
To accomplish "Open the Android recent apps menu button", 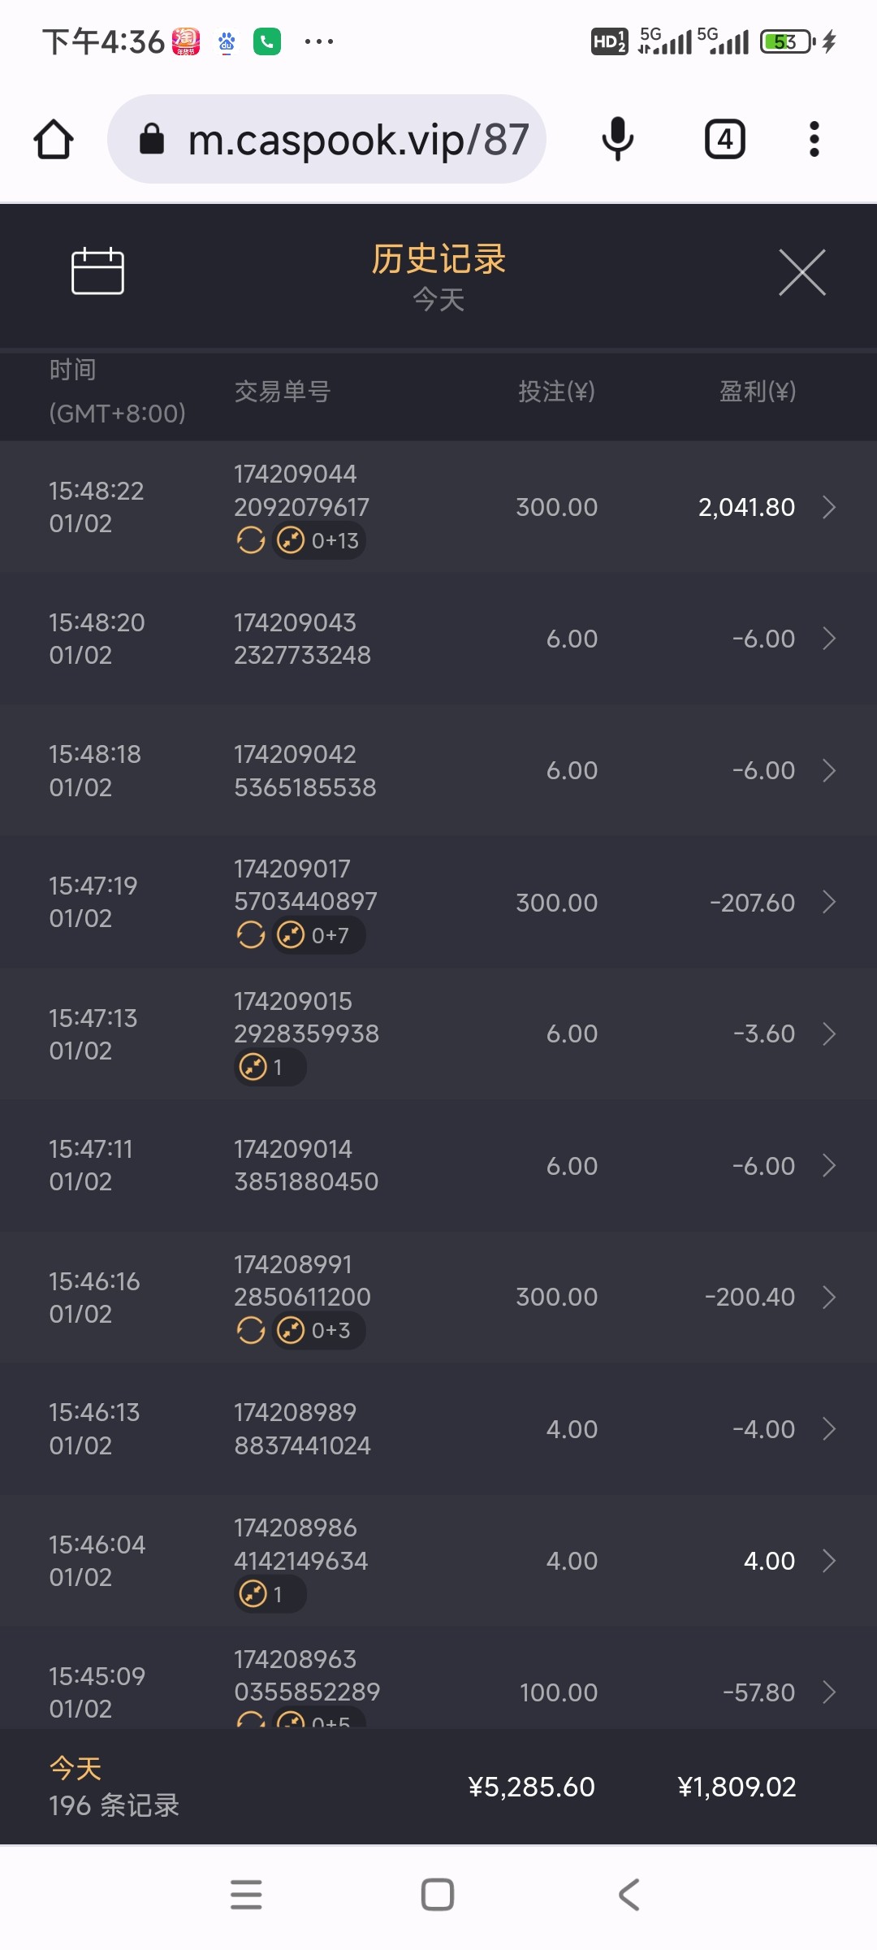I will (x=246, y=1894).
